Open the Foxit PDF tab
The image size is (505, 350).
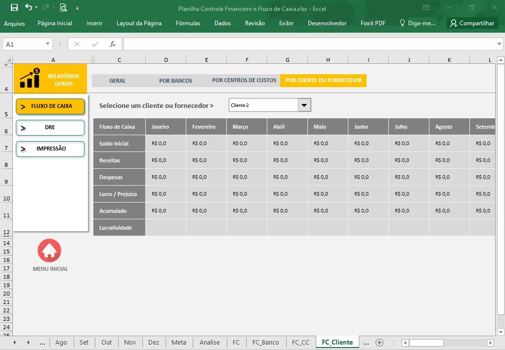pyautogui.click(x=373, y=23)
